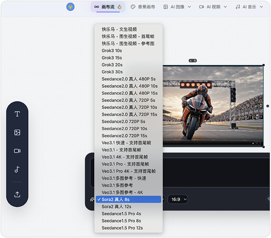The width and height of the screenshot is (271, 238).
Task: Select Veo3.1 Pro 4K - 支持首尾帧
Action: (129, 171)
